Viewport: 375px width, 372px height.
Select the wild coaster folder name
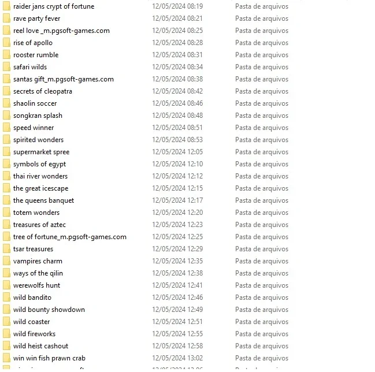pyautogui.click(x=32, y=322)
